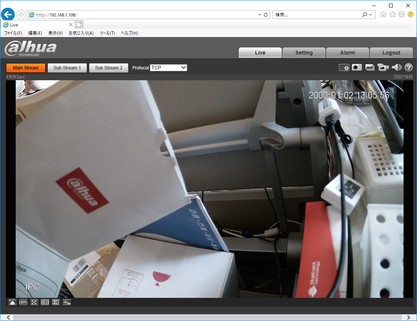Click the 4183Kbps bitrate text

pos(15,77)
